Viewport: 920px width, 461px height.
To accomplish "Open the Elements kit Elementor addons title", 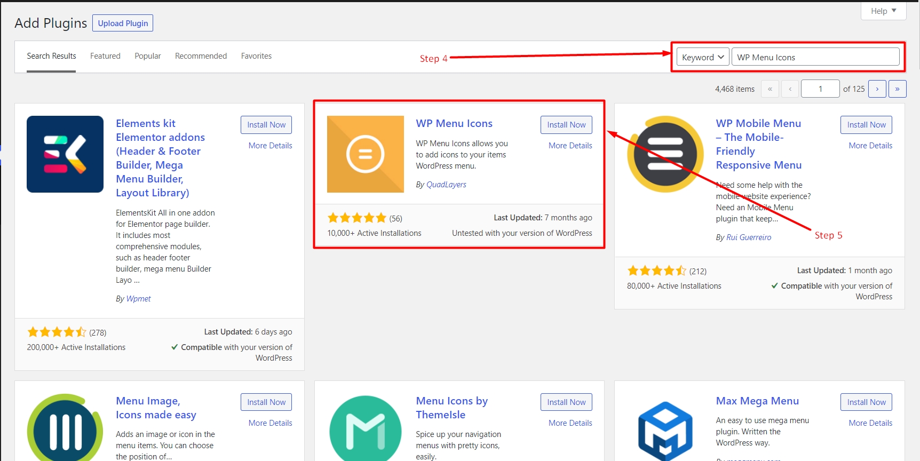I will 161,158.
